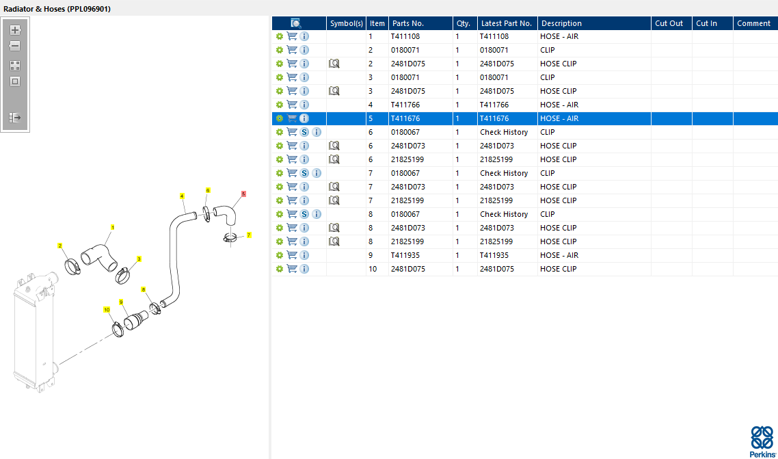This screenshot has height=459, width=778.
Task: Sort by Item column header
Action: tap(377, 23)
